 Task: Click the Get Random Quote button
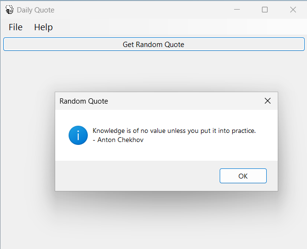click(154, 44)
